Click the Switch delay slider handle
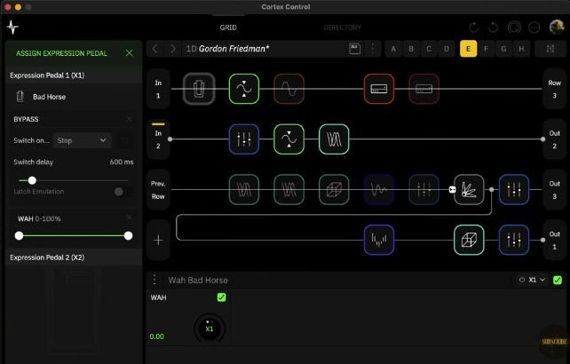570x364 pixels. [x=32, y=180]
